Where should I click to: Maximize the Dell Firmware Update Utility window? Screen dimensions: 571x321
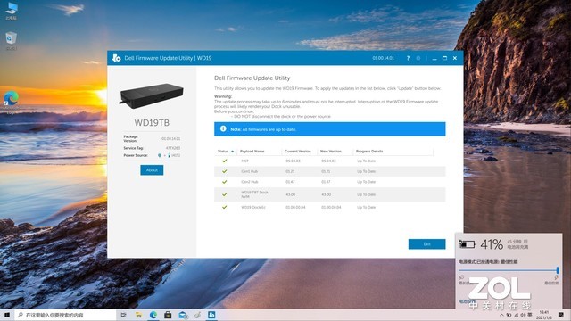(x=444, y=58)
